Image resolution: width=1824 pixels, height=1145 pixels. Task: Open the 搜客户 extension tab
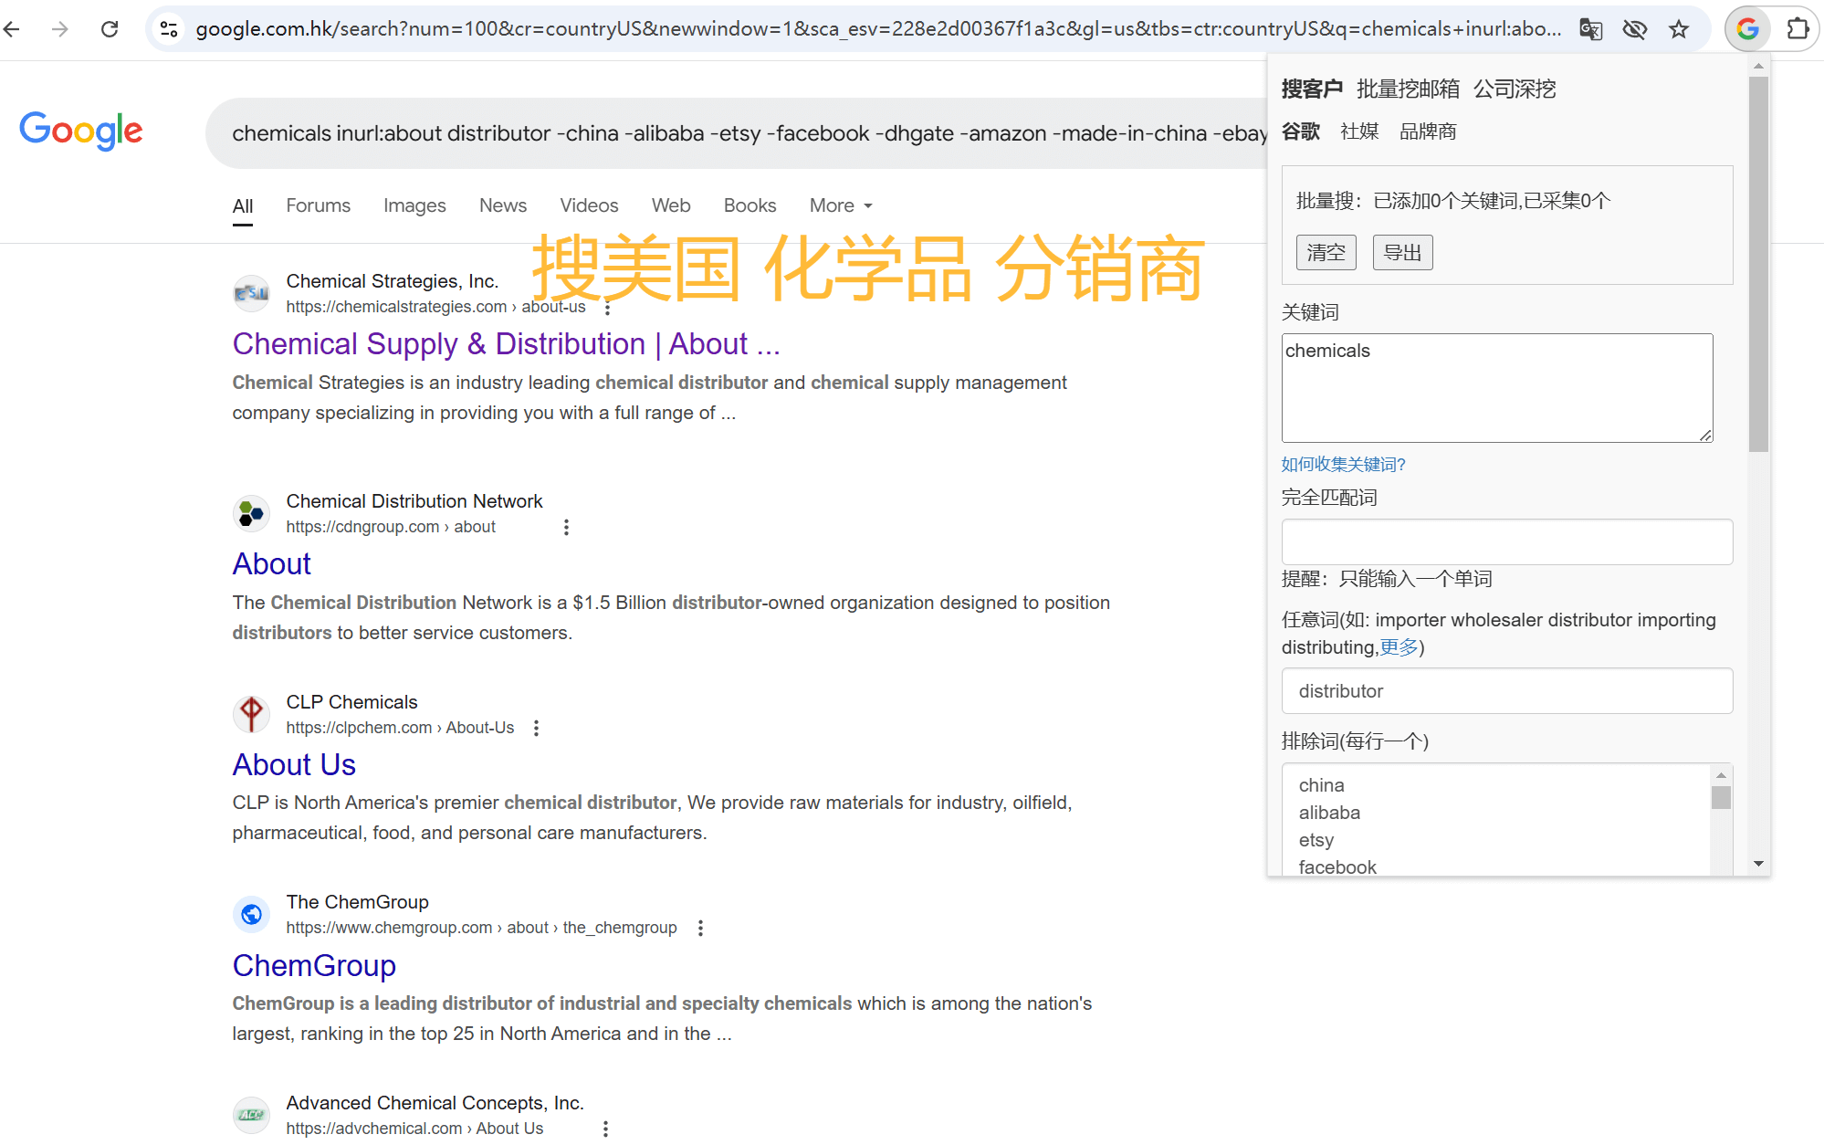coord(1312,89)
